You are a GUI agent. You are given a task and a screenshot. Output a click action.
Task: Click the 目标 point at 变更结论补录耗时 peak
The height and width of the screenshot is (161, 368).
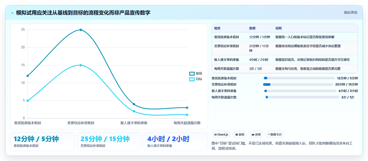tap(81, 65)
